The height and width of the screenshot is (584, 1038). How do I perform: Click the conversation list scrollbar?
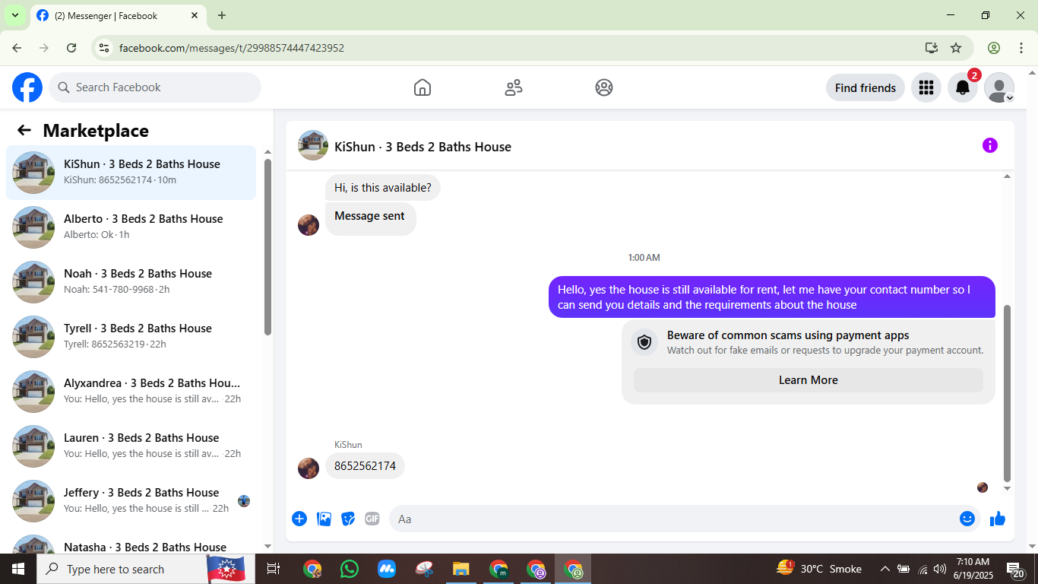(x=267, y=246)
